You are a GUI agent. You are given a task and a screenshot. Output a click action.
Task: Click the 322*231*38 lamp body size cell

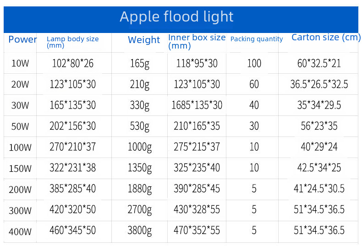[73, 168]
